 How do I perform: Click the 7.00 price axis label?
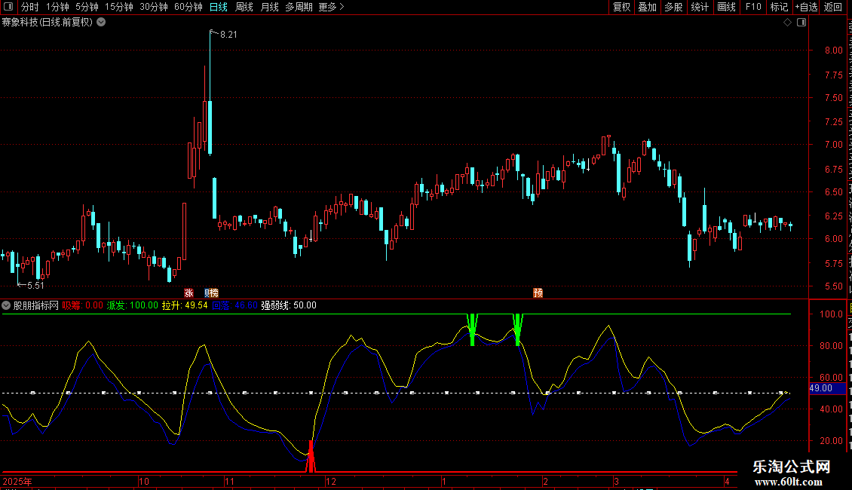pyautogui.click(x=833, y=145)
